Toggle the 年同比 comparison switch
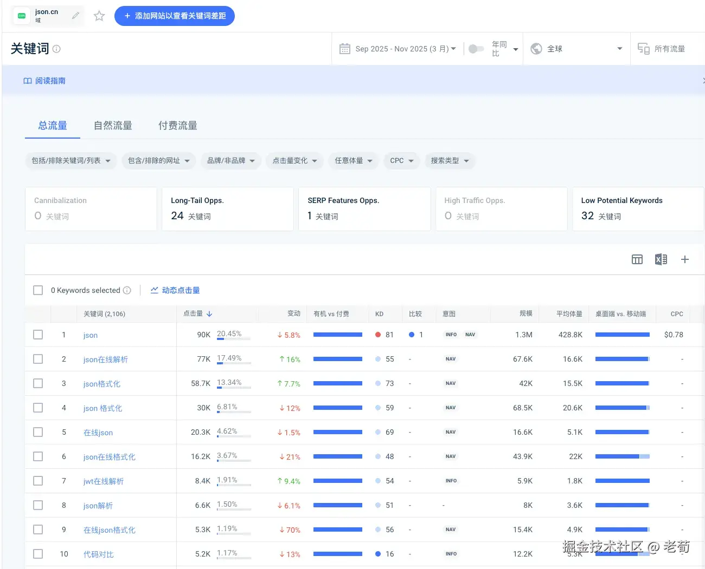The width and height of the screenshot is (705, 569). pyautogui.click(x=476, y=49)
